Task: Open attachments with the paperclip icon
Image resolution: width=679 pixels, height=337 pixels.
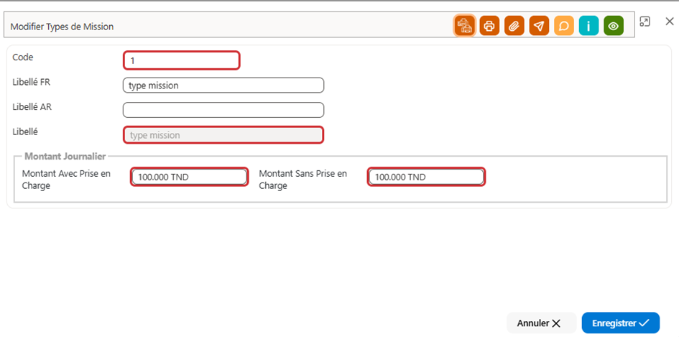Action: 514,26
